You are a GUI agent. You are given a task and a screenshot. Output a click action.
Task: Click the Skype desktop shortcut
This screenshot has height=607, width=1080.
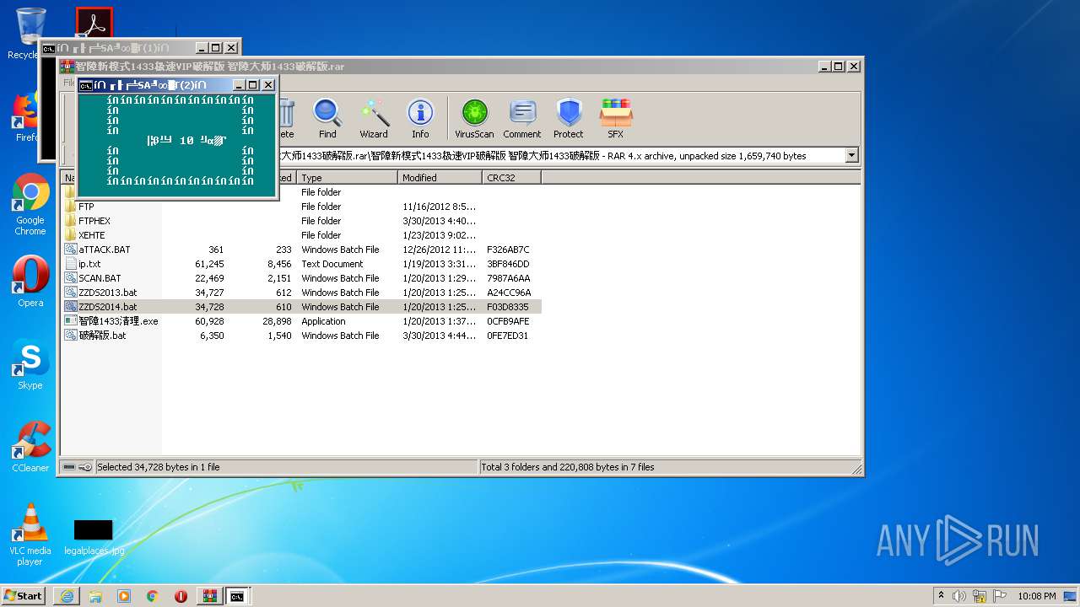click(30, 365)
